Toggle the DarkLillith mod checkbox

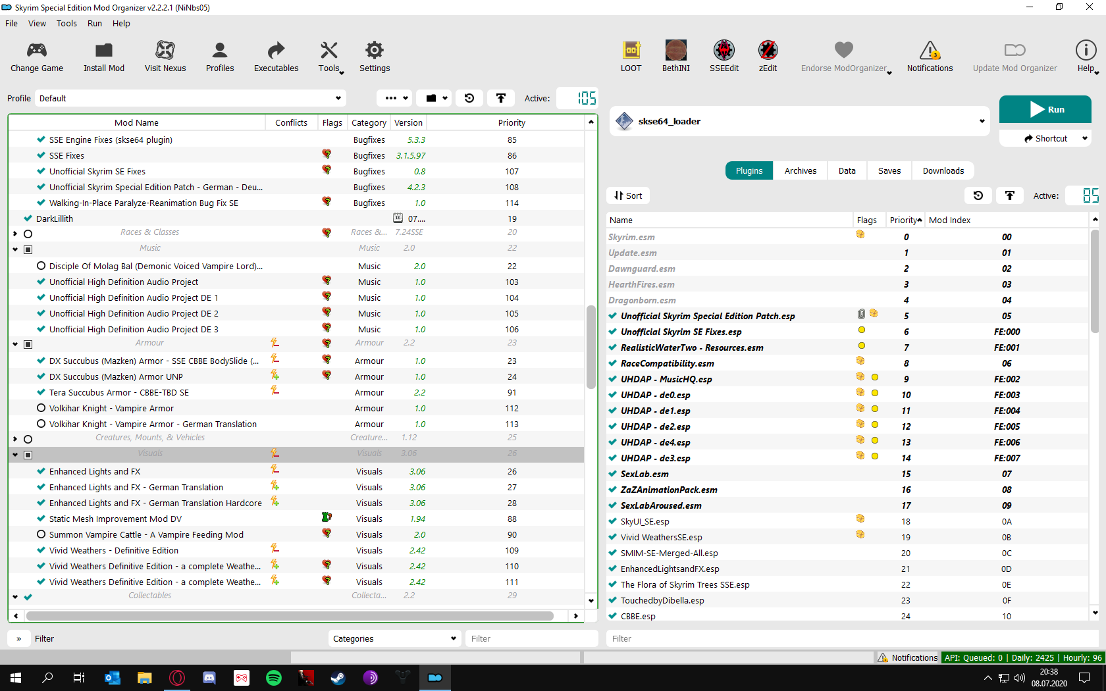tap(28, 218)
